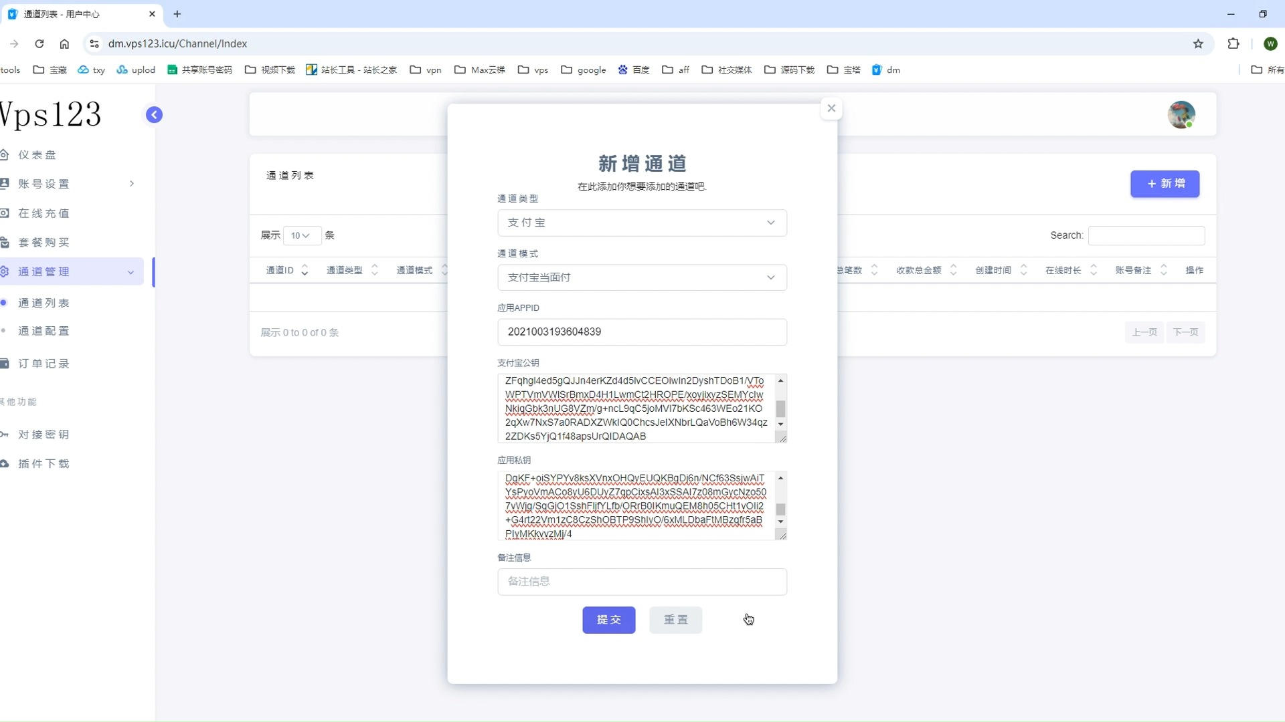
Task: Open the 百度 bookmark
Action: (634, 70)
